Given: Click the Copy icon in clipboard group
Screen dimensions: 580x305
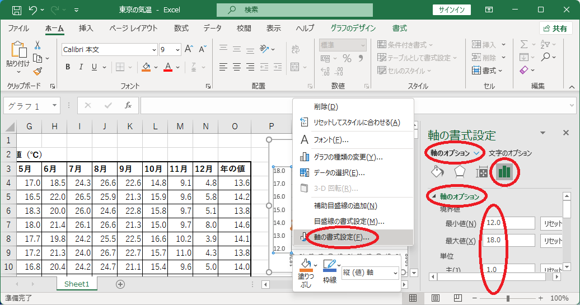Looking at the screenshot, I should 38,58.
